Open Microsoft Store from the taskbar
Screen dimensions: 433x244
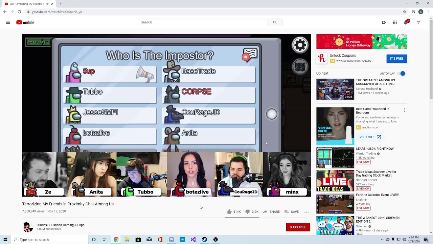point(138,240)
